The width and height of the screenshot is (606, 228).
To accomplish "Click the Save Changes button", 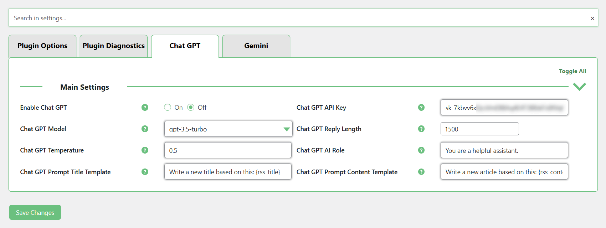I will pyautogui.click(x=35, y=212).
